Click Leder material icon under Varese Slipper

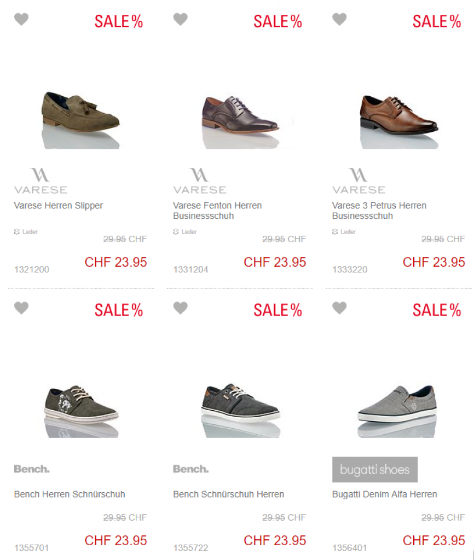point(16,232)
